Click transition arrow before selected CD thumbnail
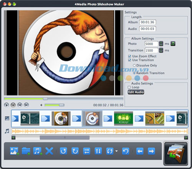Screen dimensions: 192x169 tap(77, 118)
